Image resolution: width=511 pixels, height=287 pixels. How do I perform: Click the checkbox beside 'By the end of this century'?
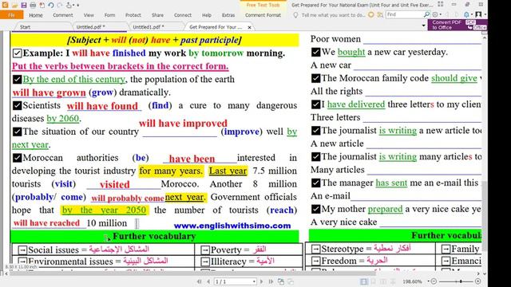(17, 80)
